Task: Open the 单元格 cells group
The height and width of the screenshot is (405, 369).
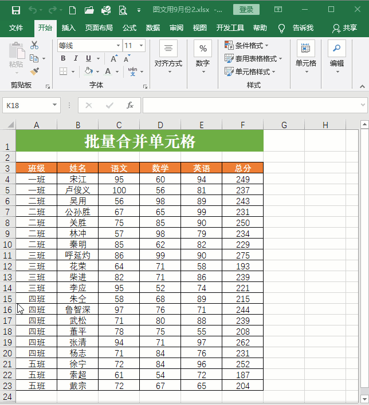Action: tap(306, 57)
